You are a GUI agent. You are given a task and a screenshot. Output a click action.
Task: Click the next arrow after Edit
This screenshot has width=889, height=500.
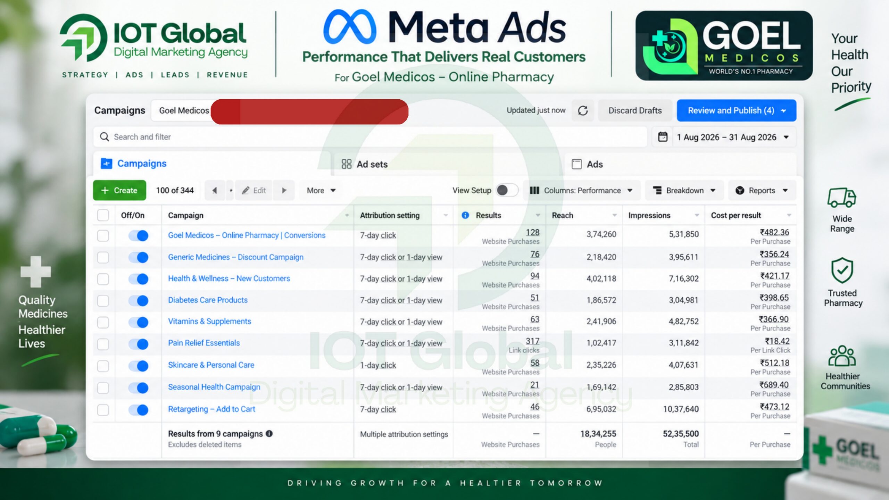click(x=284, y=190)
